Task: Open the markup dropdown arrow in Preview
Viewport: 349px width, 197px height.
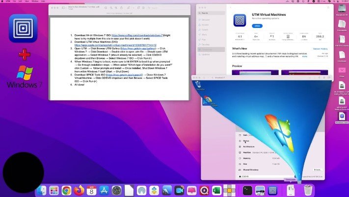Action: (134, 8)
